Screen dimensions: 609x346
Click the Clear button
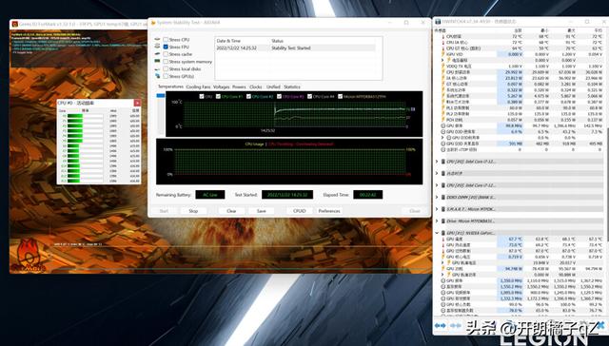click(231, 211)
